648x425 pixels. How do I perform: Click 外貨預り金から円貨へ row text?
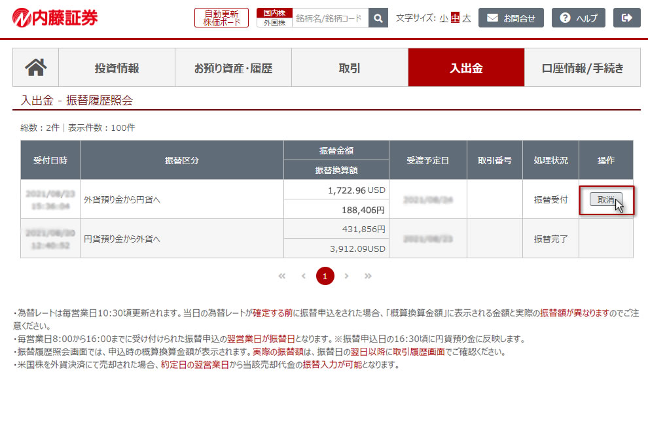(122, 200)
